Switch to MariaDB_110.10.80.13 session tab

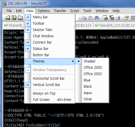(115, 26)
